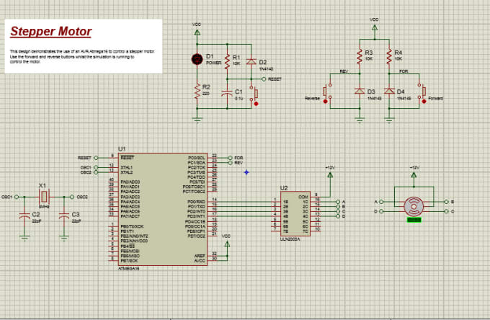This screenshot has height=320, width=490.
Task: Toggle the reset button's red latch dot
Action: pos(257,104)
